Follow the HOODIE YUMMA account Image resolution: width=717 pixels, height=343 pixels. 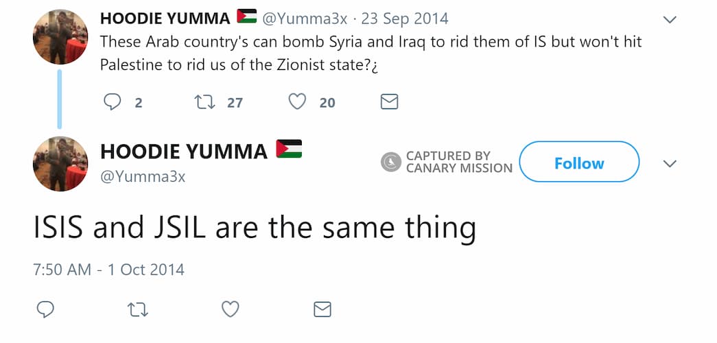click(579, 163)
